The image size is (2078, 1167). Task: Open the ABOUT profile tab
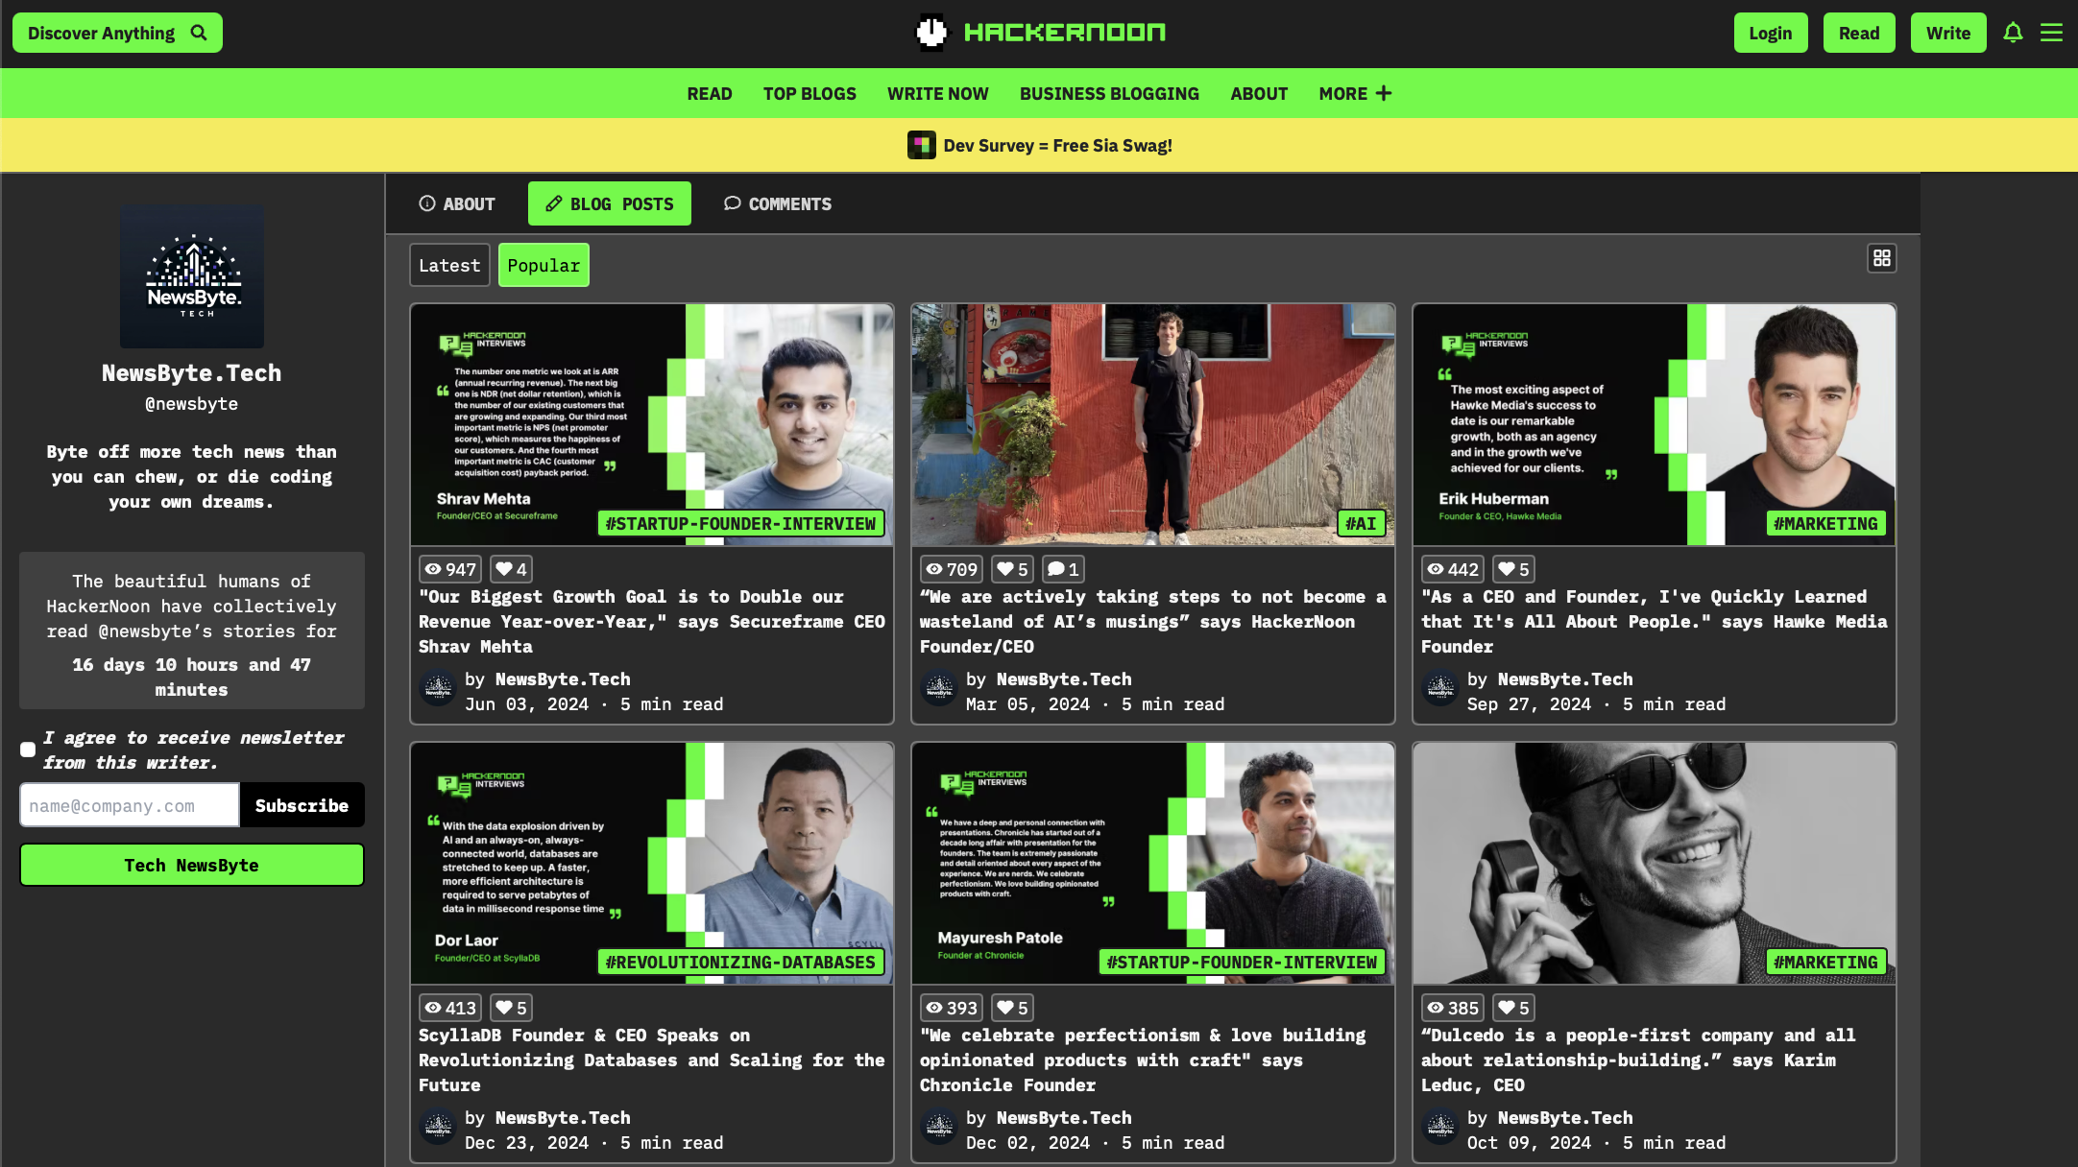point(457,203)
